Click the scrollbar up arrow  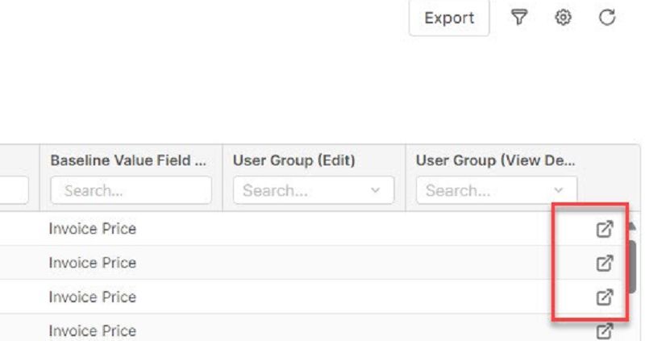point(632,227)
